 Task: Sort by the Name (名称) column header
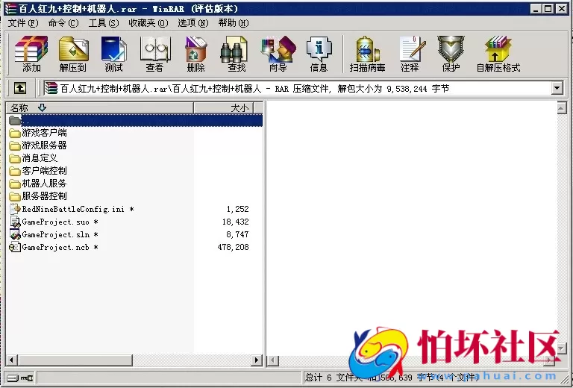100,107
